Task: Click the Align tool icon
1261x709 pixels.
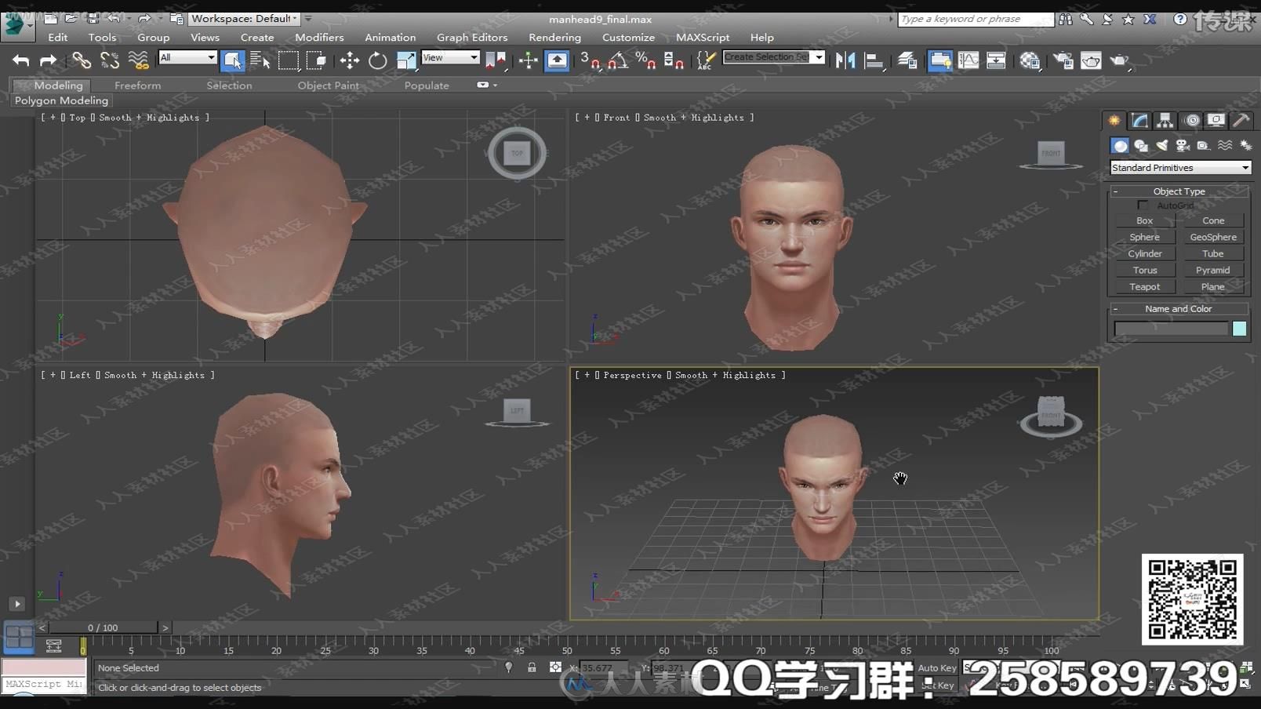Action: point(874,60)
